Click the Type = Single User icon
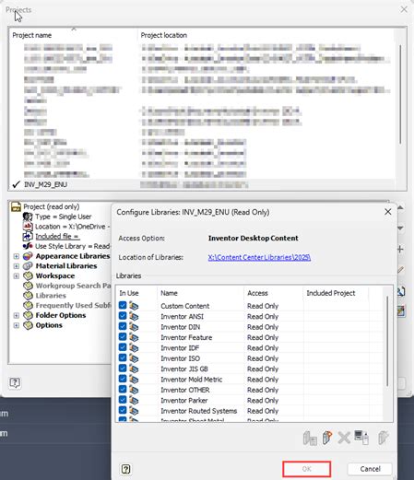414x480 pixels. [x=28, y=217]
